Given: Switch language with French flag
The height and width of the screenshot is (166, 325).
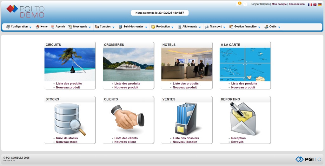Looking at the screenshot, I should [x=310, y=4].
